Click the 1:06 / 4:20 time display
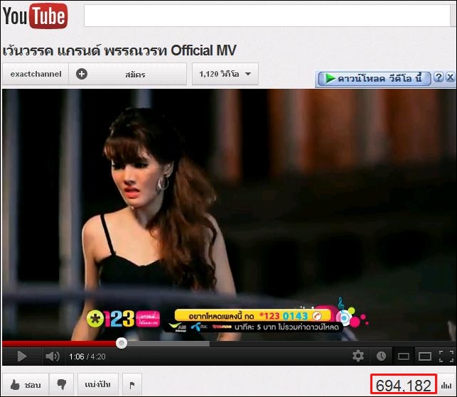 click(87, 357)
